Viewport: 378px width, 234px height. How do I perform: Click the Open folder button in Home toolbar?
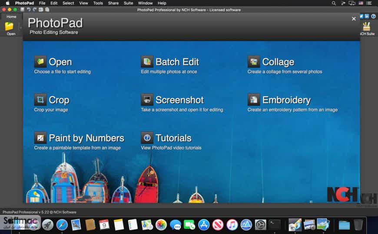coord(10,28)
